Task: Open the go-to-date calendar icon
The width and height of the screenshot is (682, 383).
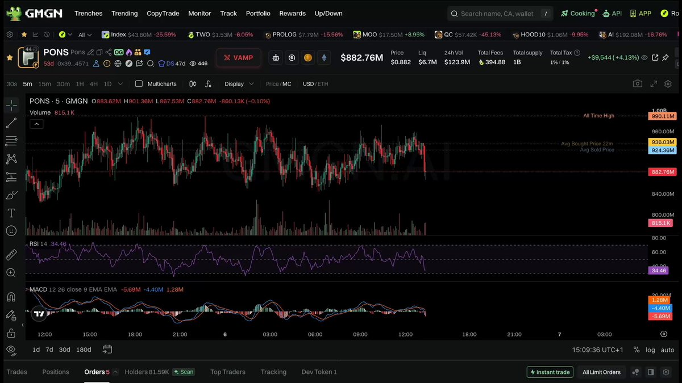Action: click(x=107, y=350)
